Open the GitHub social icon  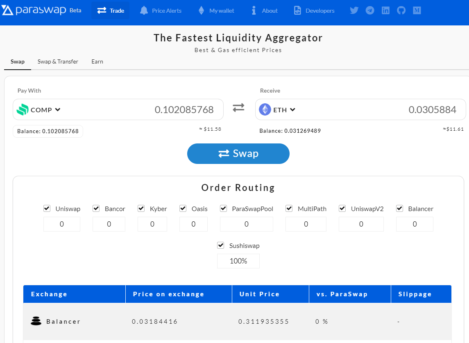[401, 11]
